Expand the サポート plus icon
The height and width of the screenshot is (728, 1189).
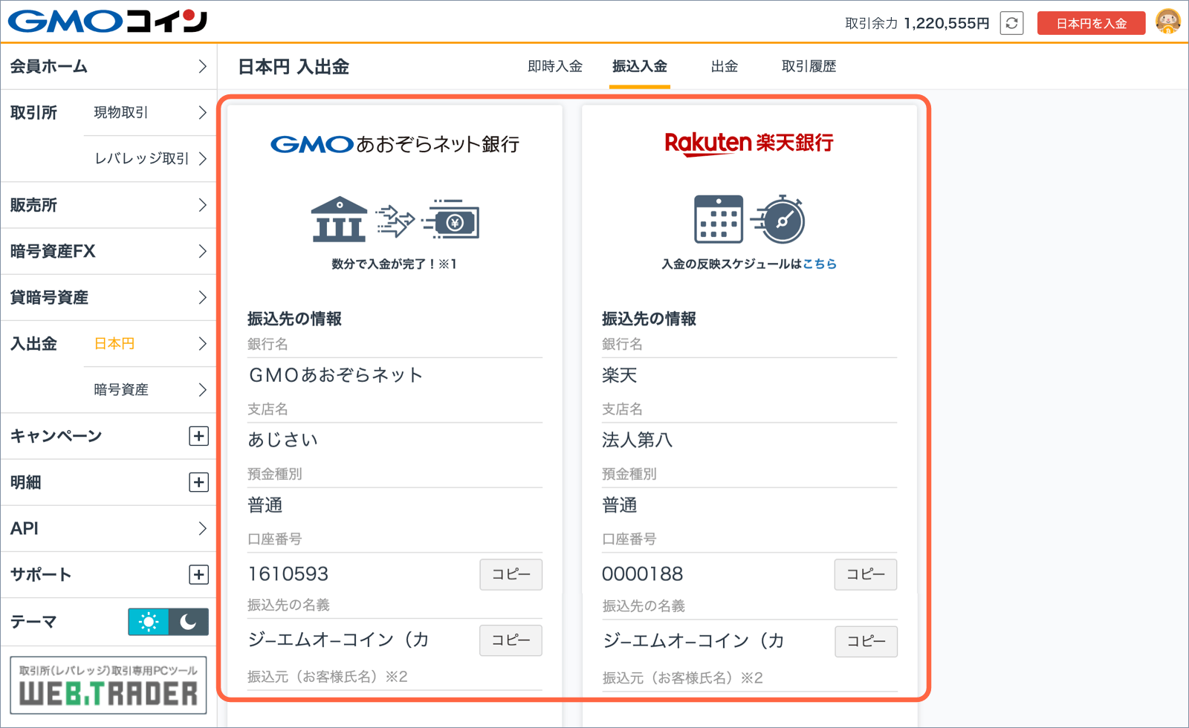[198, 574]
